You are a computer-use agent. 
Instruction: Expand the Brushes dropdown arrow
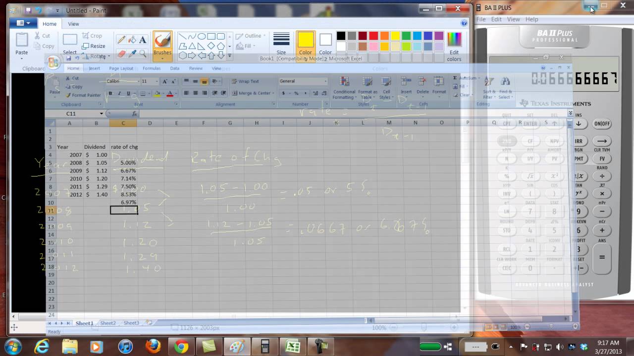162,59
